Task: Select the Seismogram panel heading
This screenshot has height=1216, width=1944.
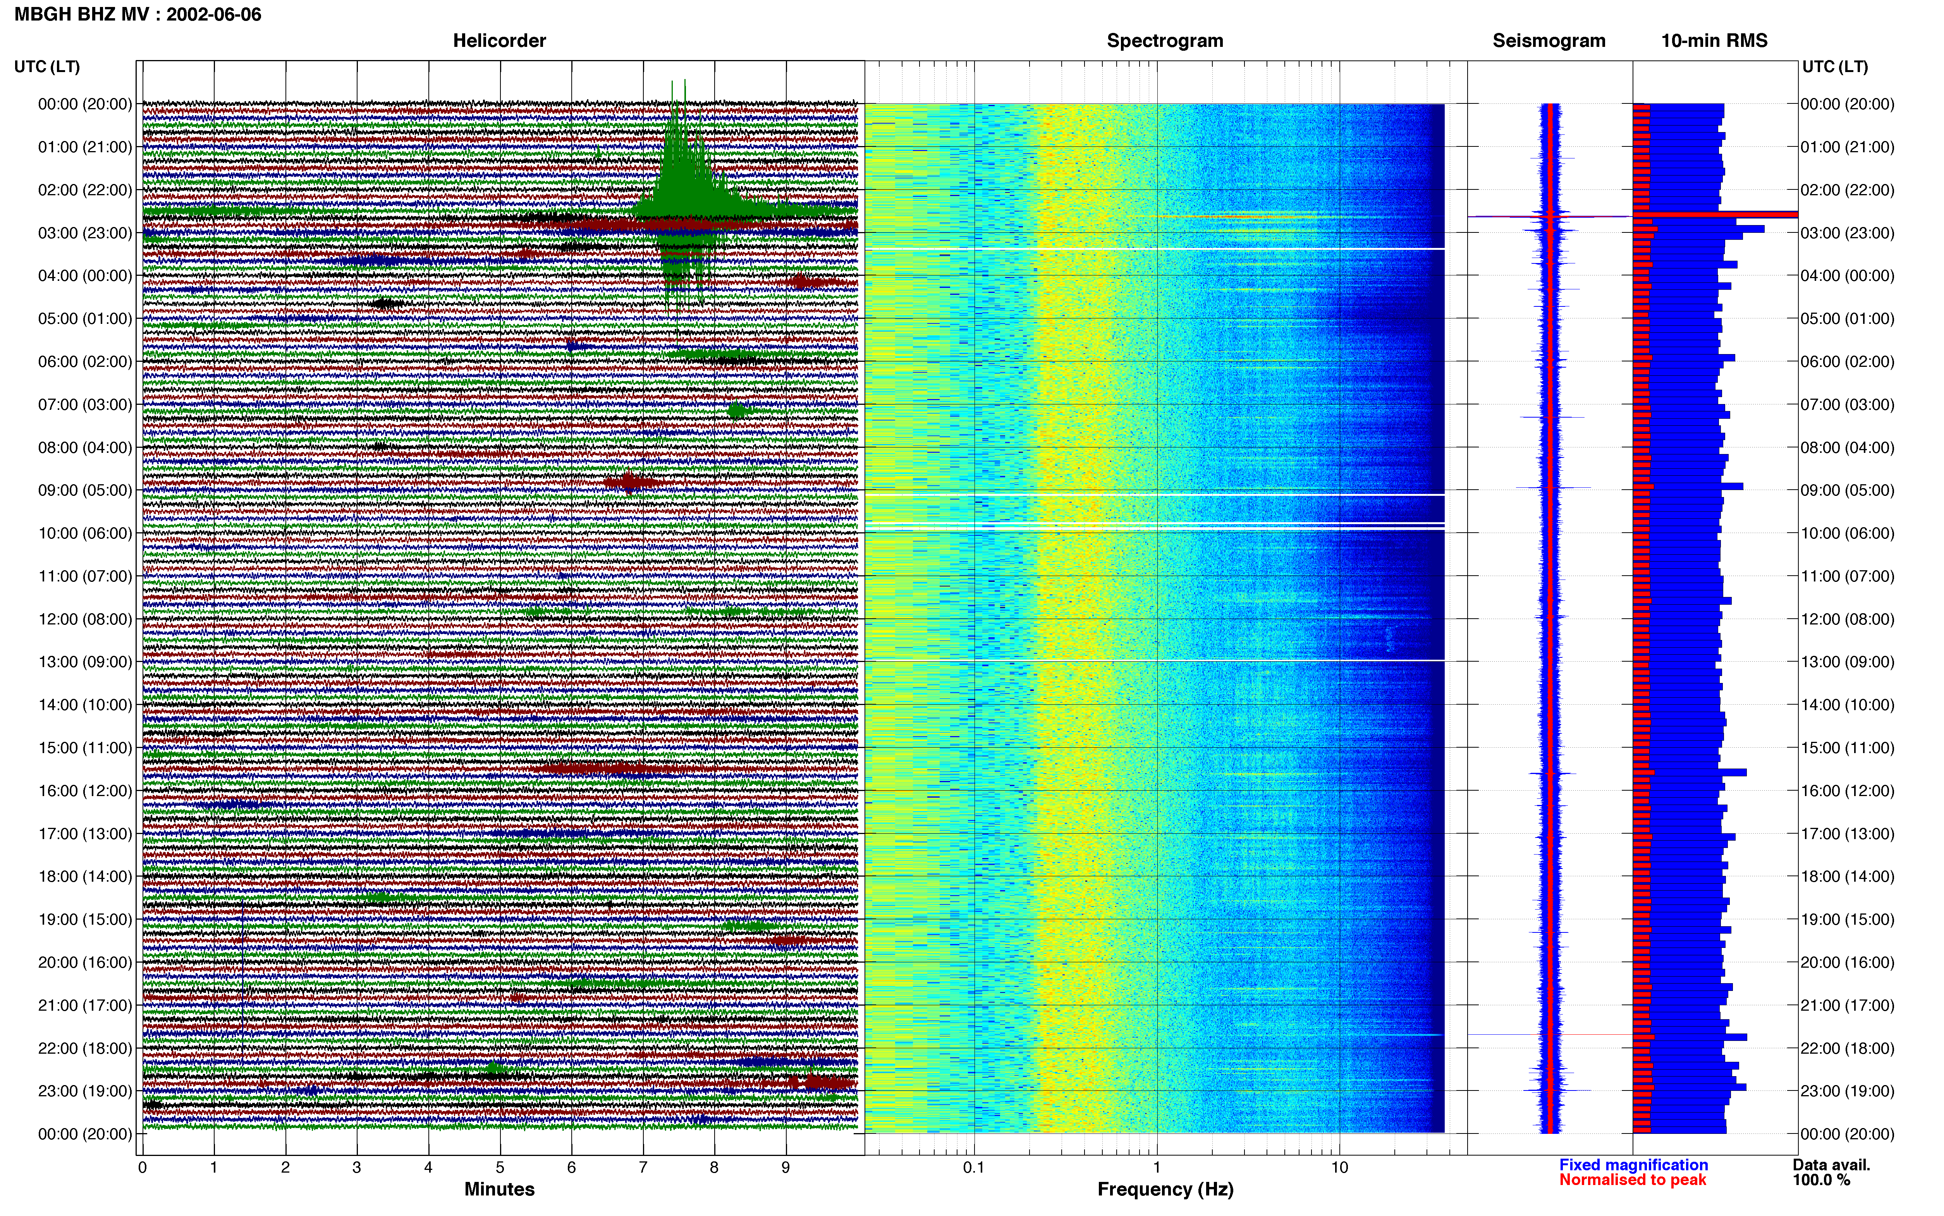Action: 1549,40
